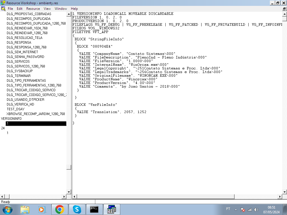Select DLG_TROCAR_CODIGO_SERVICO resource

coord(31,90)
